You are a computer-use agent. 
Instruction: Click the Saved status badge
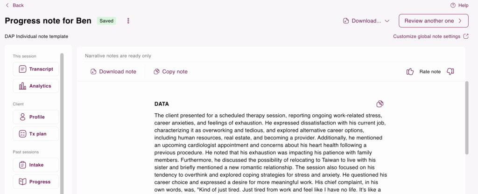(106, 21)
